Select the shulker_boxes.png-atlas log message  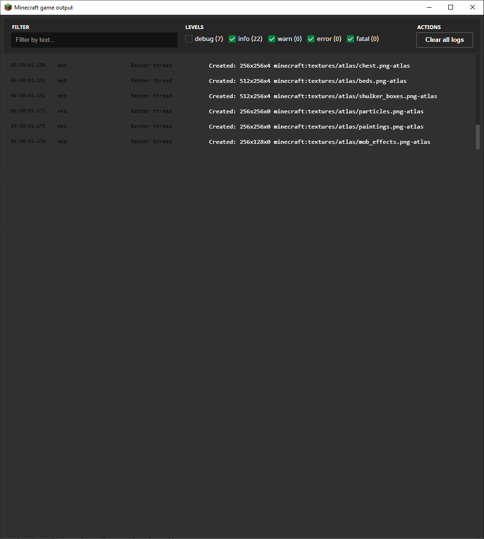click(x=323, y=96)
